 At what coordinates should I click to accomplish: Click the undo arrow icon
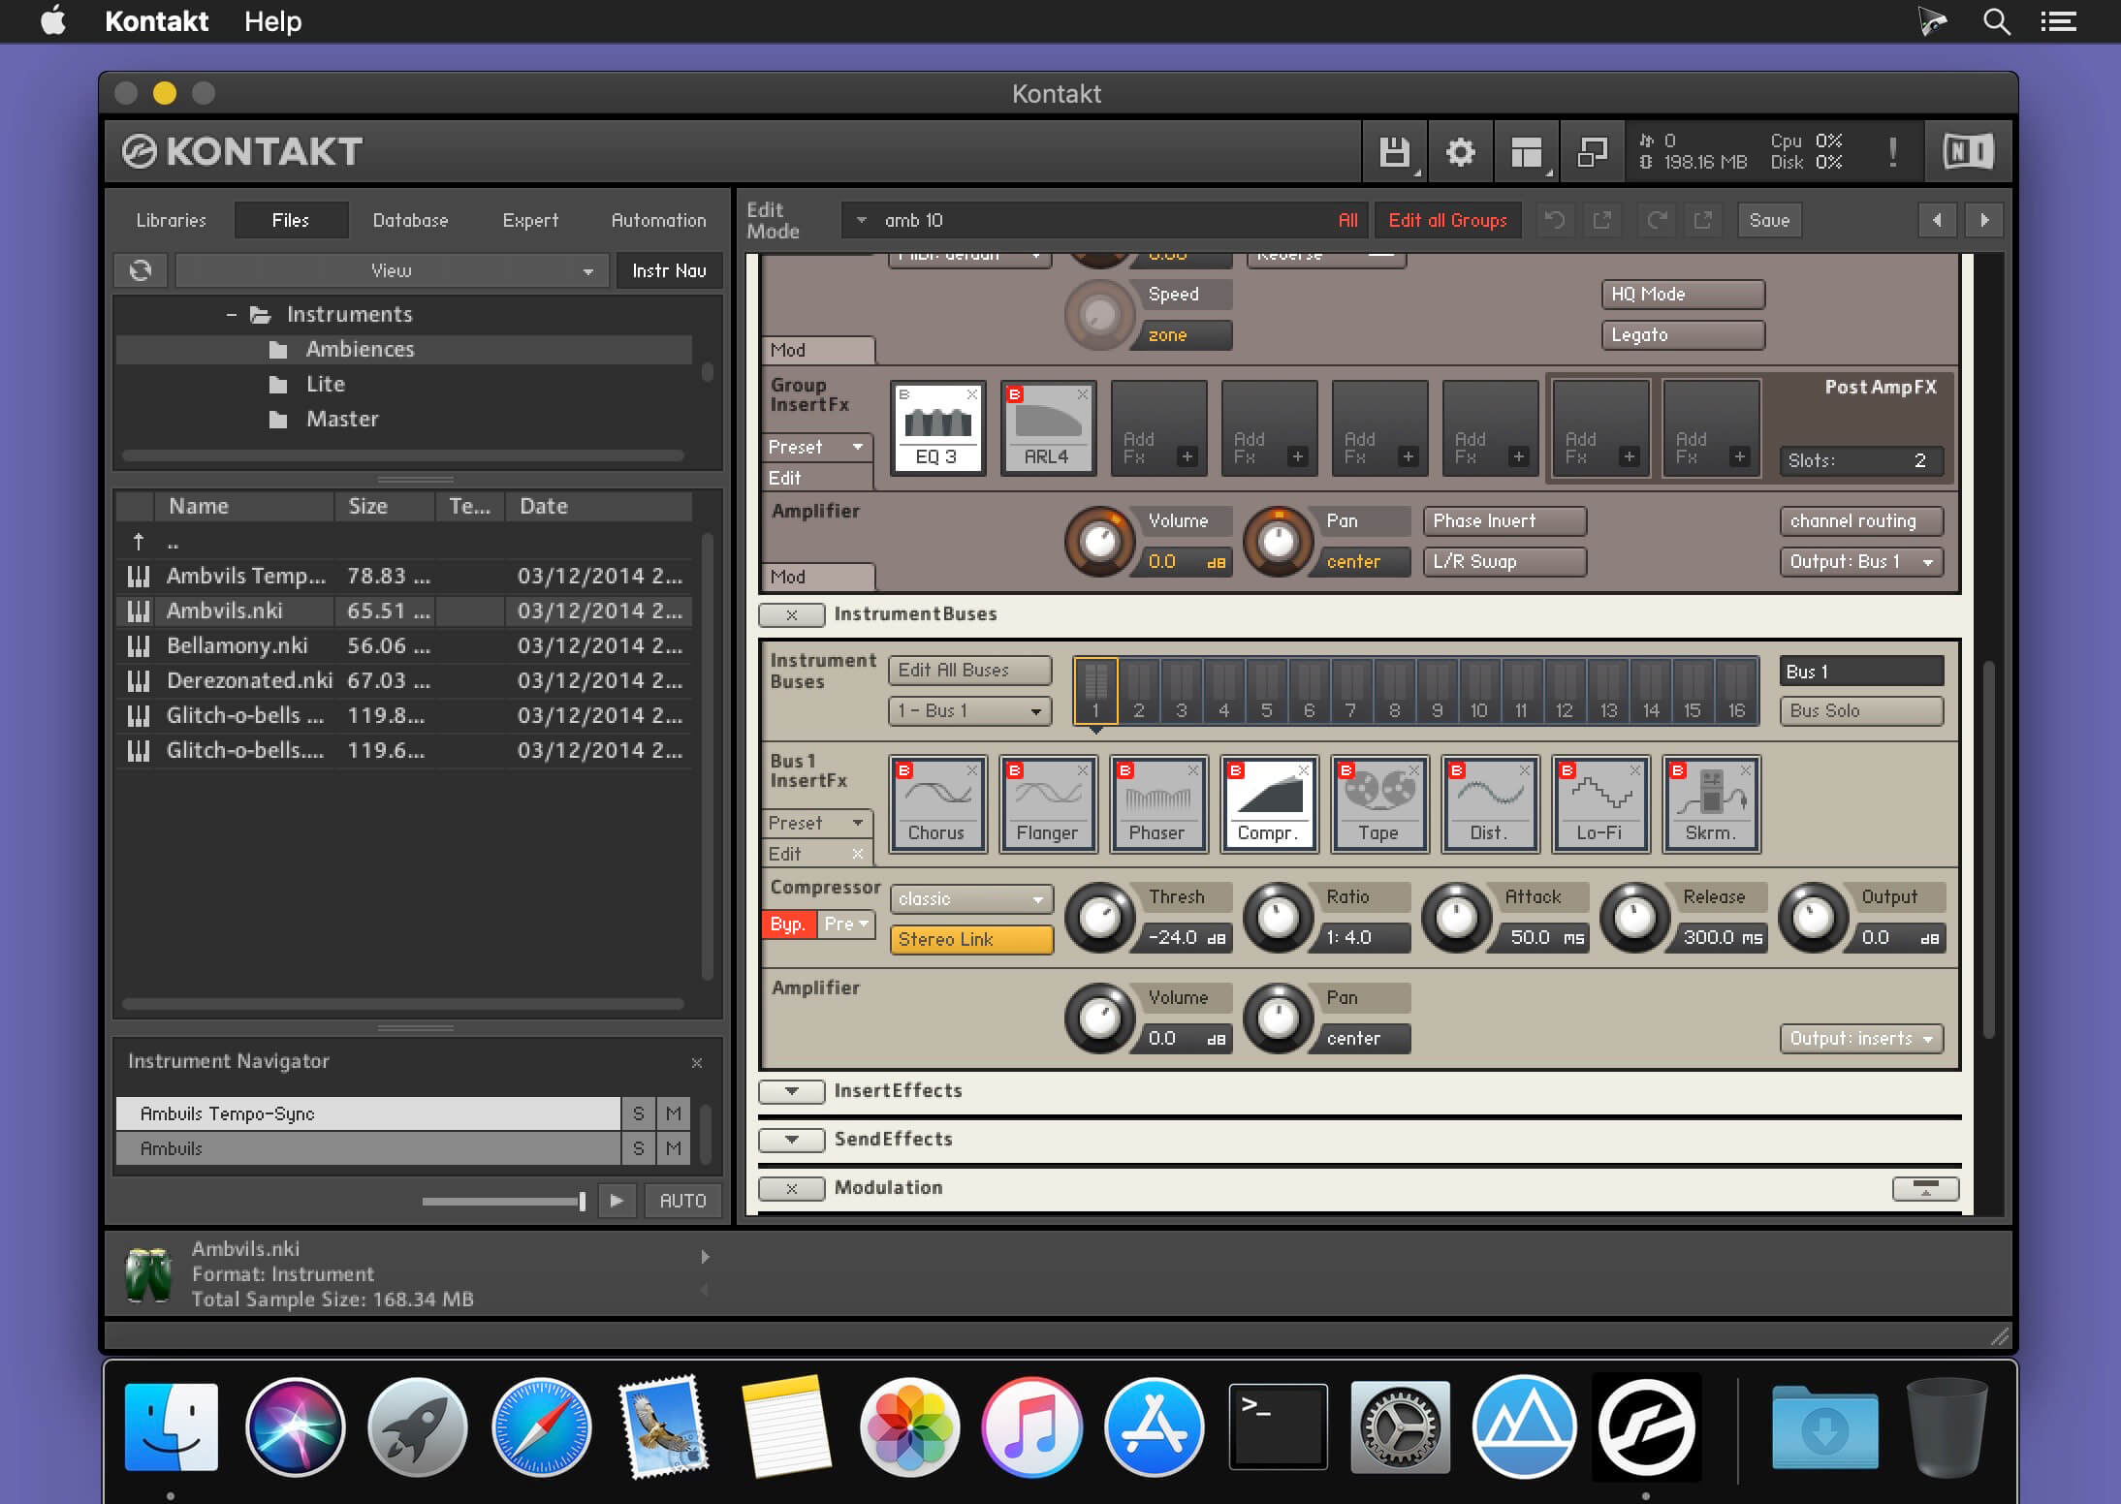[1554, 220]
